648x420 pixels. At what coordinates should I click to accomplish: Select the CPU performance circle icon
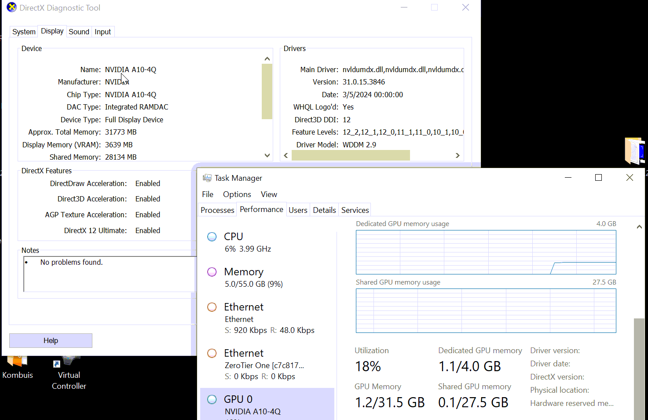point(212,237)
